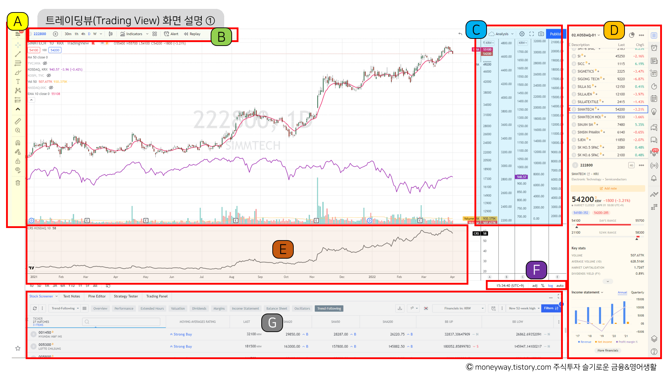Switch income statement to Quarterly

[637, 292]
